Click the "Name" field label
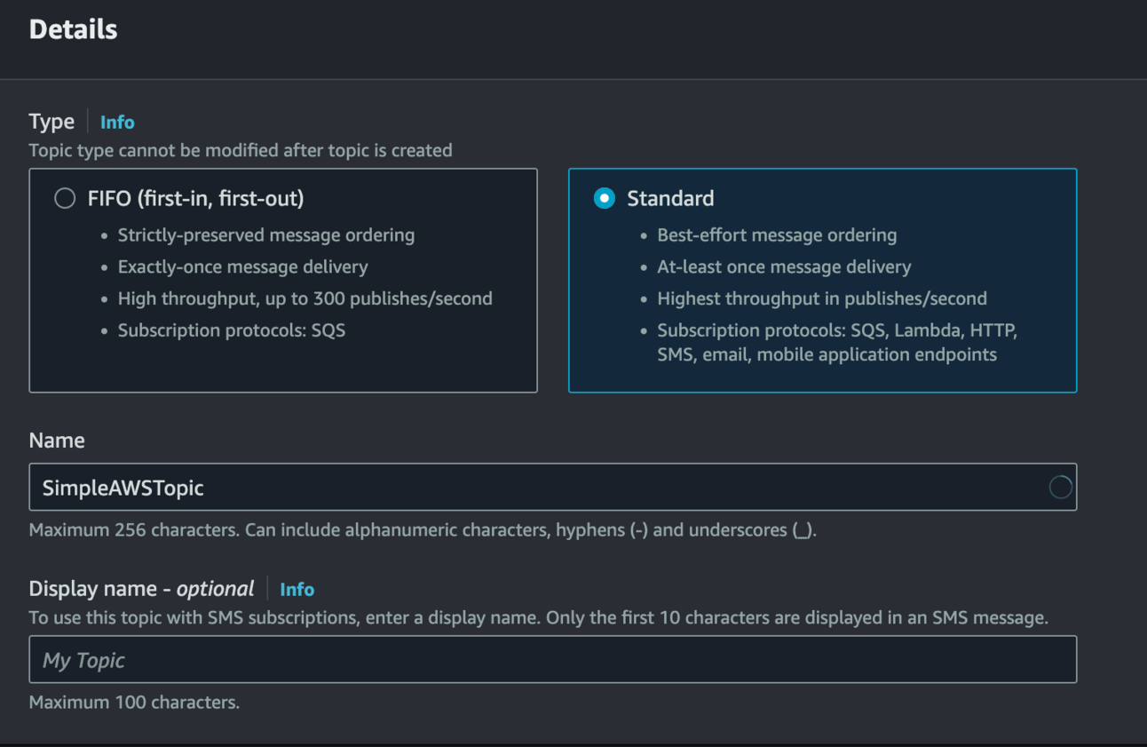This screenshot has height=747, width=1147. tap(57, 441)
